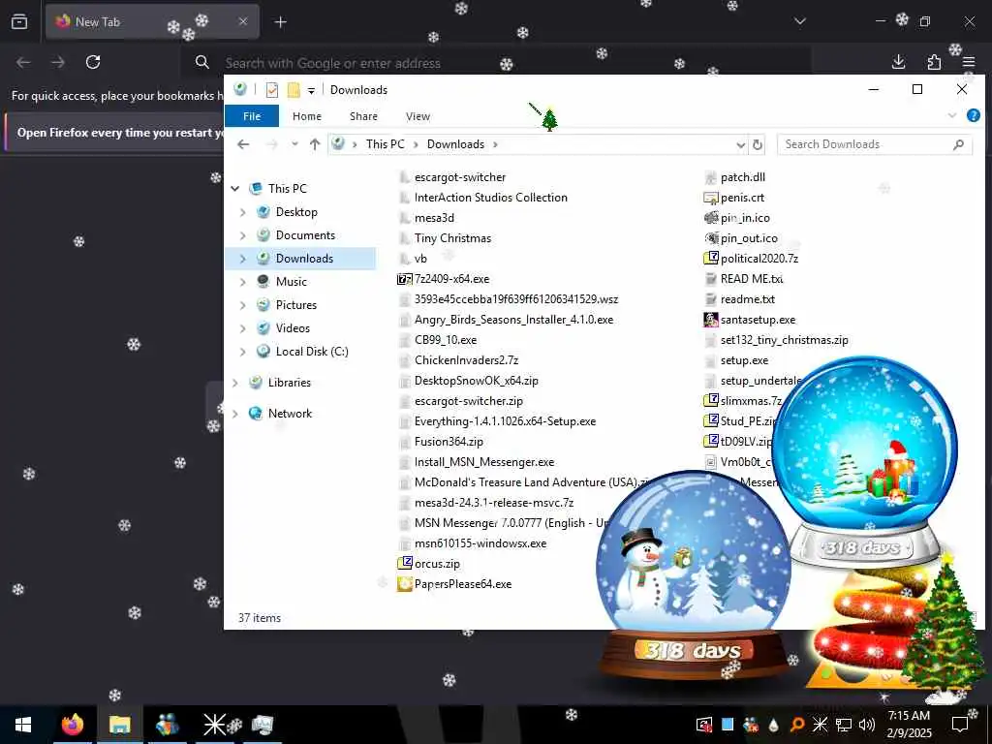Image resolution: width=992 pixels, height=744 pixels.
Task: Select ChickenInvaders2.7z file
Action: click(x=466, y=360)
